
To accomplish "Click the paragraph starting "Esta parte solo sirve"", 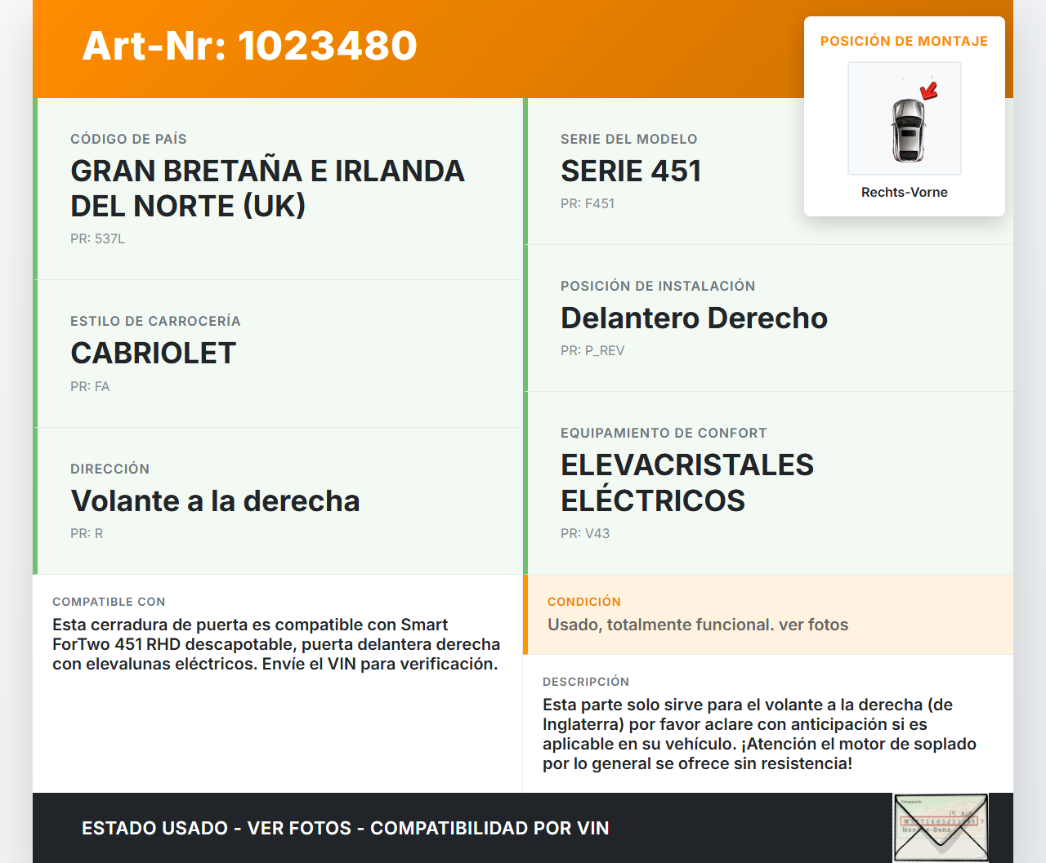I will [760, 734].
